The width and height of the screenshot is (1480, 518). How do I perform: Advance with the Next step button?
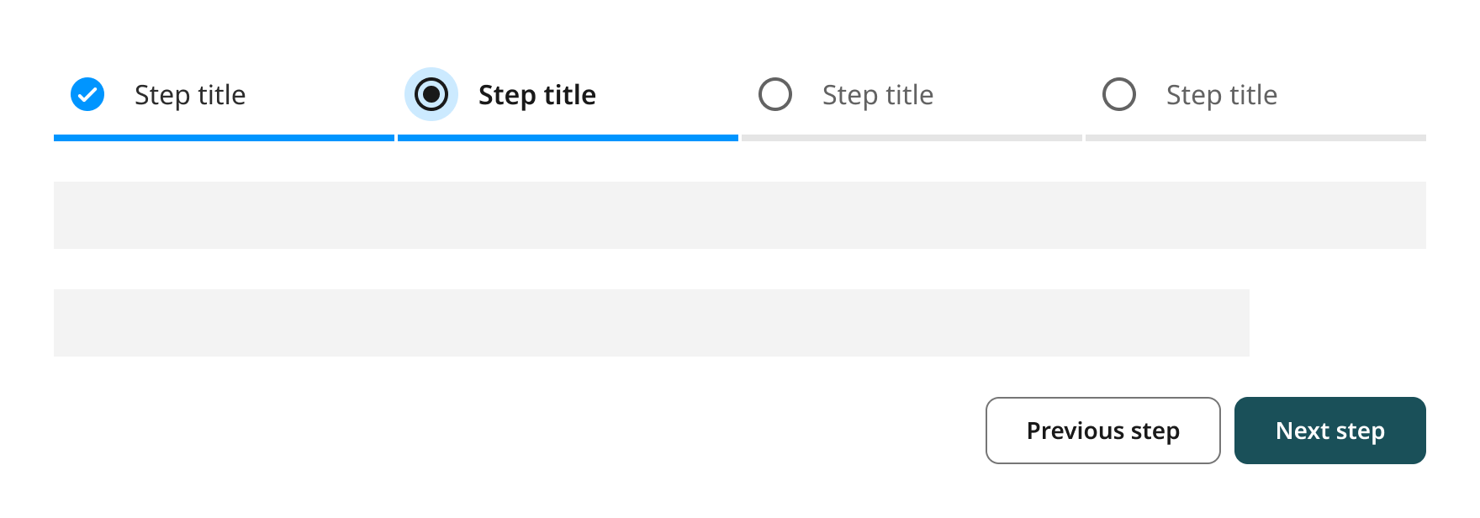pyautogui.click(x=1330, y=431)
